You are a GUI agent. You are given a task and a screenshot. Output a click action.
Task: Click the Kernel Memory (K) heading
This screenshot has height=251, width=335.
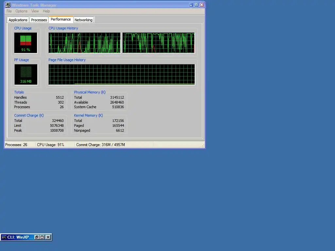point(88,115)
